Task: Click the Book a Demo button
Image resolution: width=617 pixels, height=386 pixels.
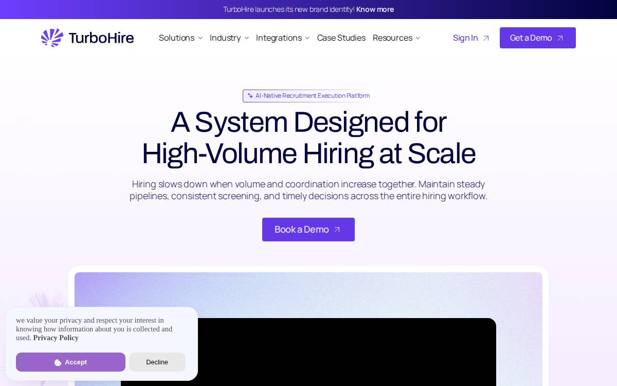Action: 308,230
